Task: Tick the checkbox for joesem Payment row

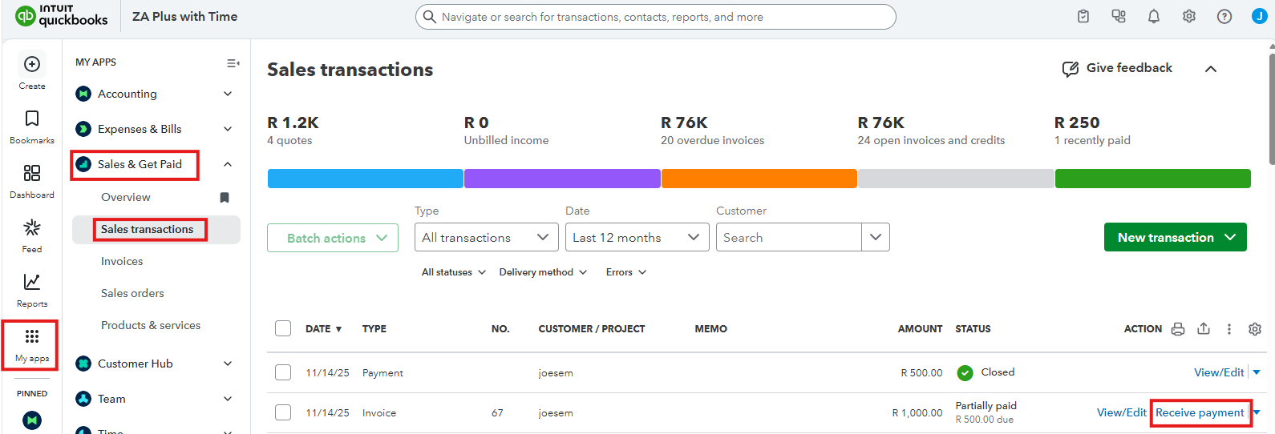Action: tap(283, 372)
